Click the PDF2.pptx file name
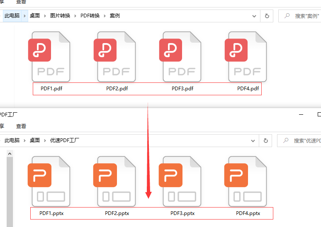321x227 pixels. pyautogui.click(x=117, y=213)
